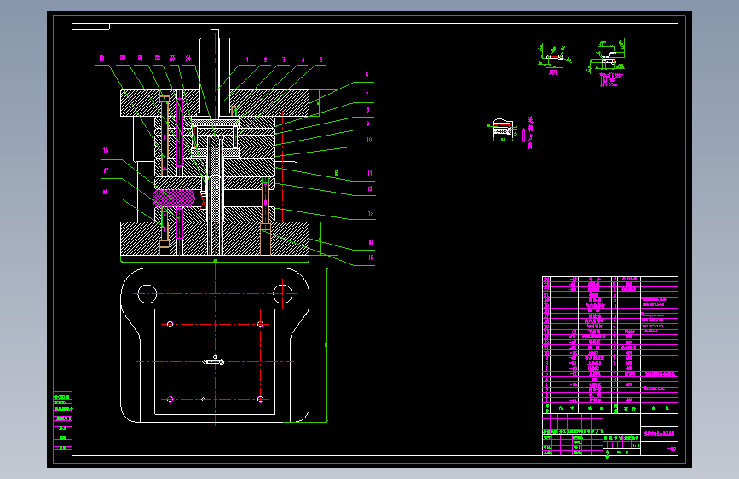Click part balloon number 1 label

point(247,60)
